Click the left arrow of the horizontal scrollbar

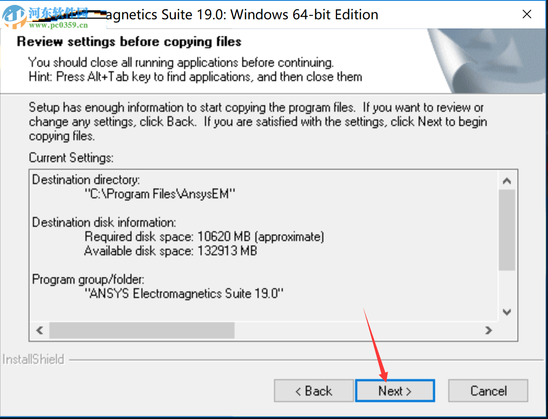[39, 331]
